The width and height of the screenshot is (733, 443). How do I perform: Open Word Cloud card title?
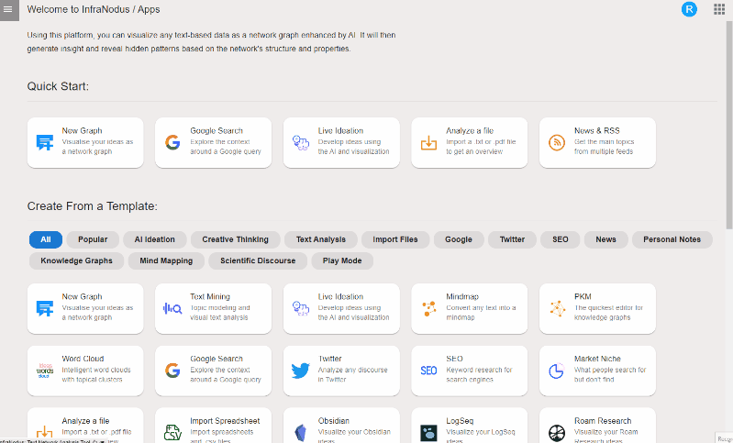83,359
